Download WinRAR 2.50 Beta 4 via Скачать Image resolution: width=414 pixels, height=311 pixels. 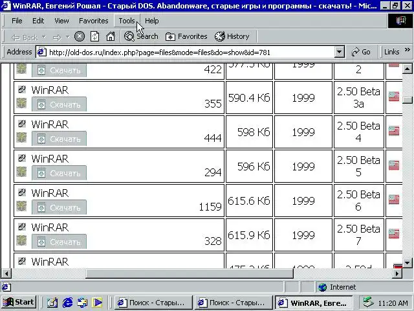tap(59, 139)
